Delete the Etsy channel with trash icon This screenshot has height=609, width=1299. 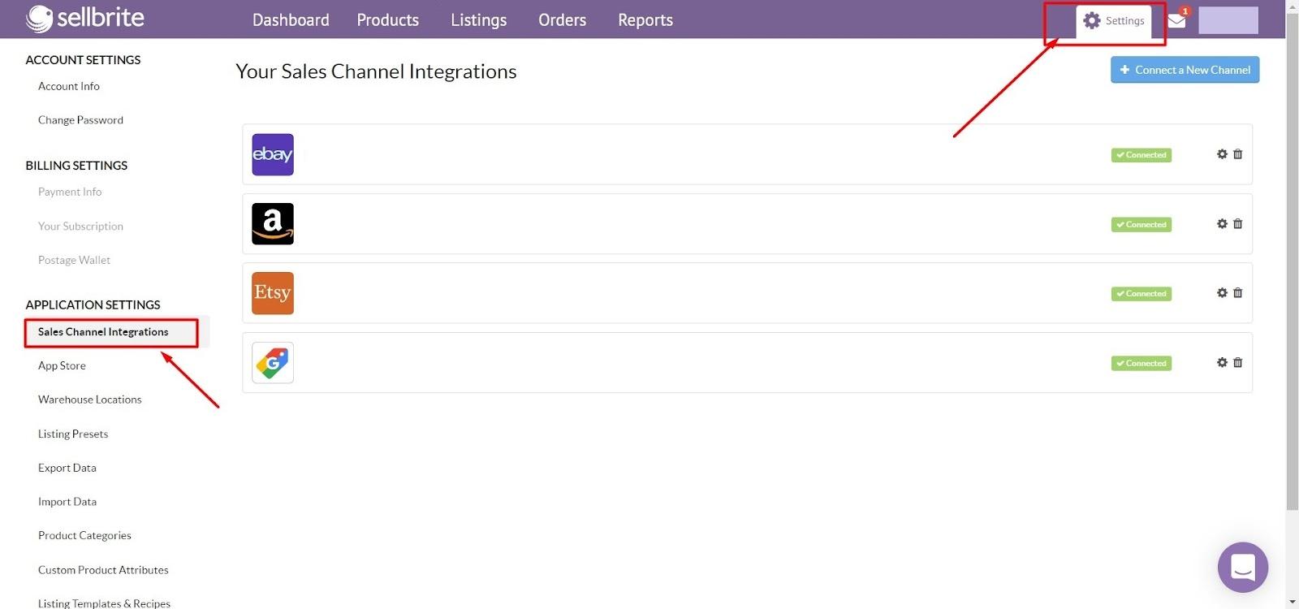click(x=1238, y=293)
